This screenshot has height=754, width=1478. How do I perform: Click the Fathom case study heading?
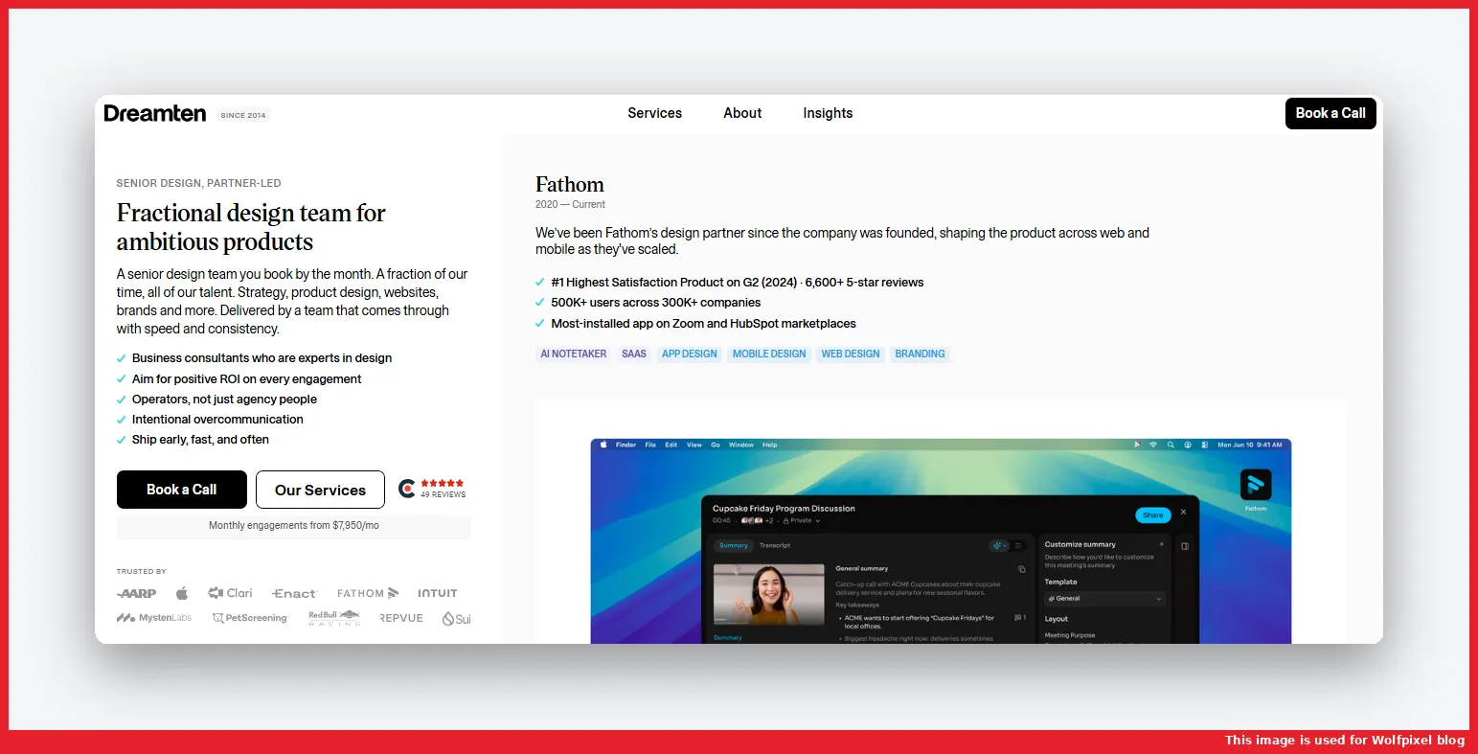[570, 185]
